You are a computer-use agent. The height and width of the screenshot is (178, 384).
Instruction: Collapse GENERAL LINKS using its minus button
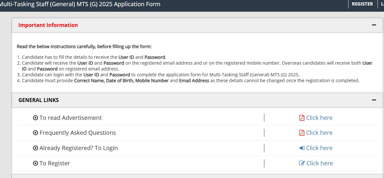(374, 100)
